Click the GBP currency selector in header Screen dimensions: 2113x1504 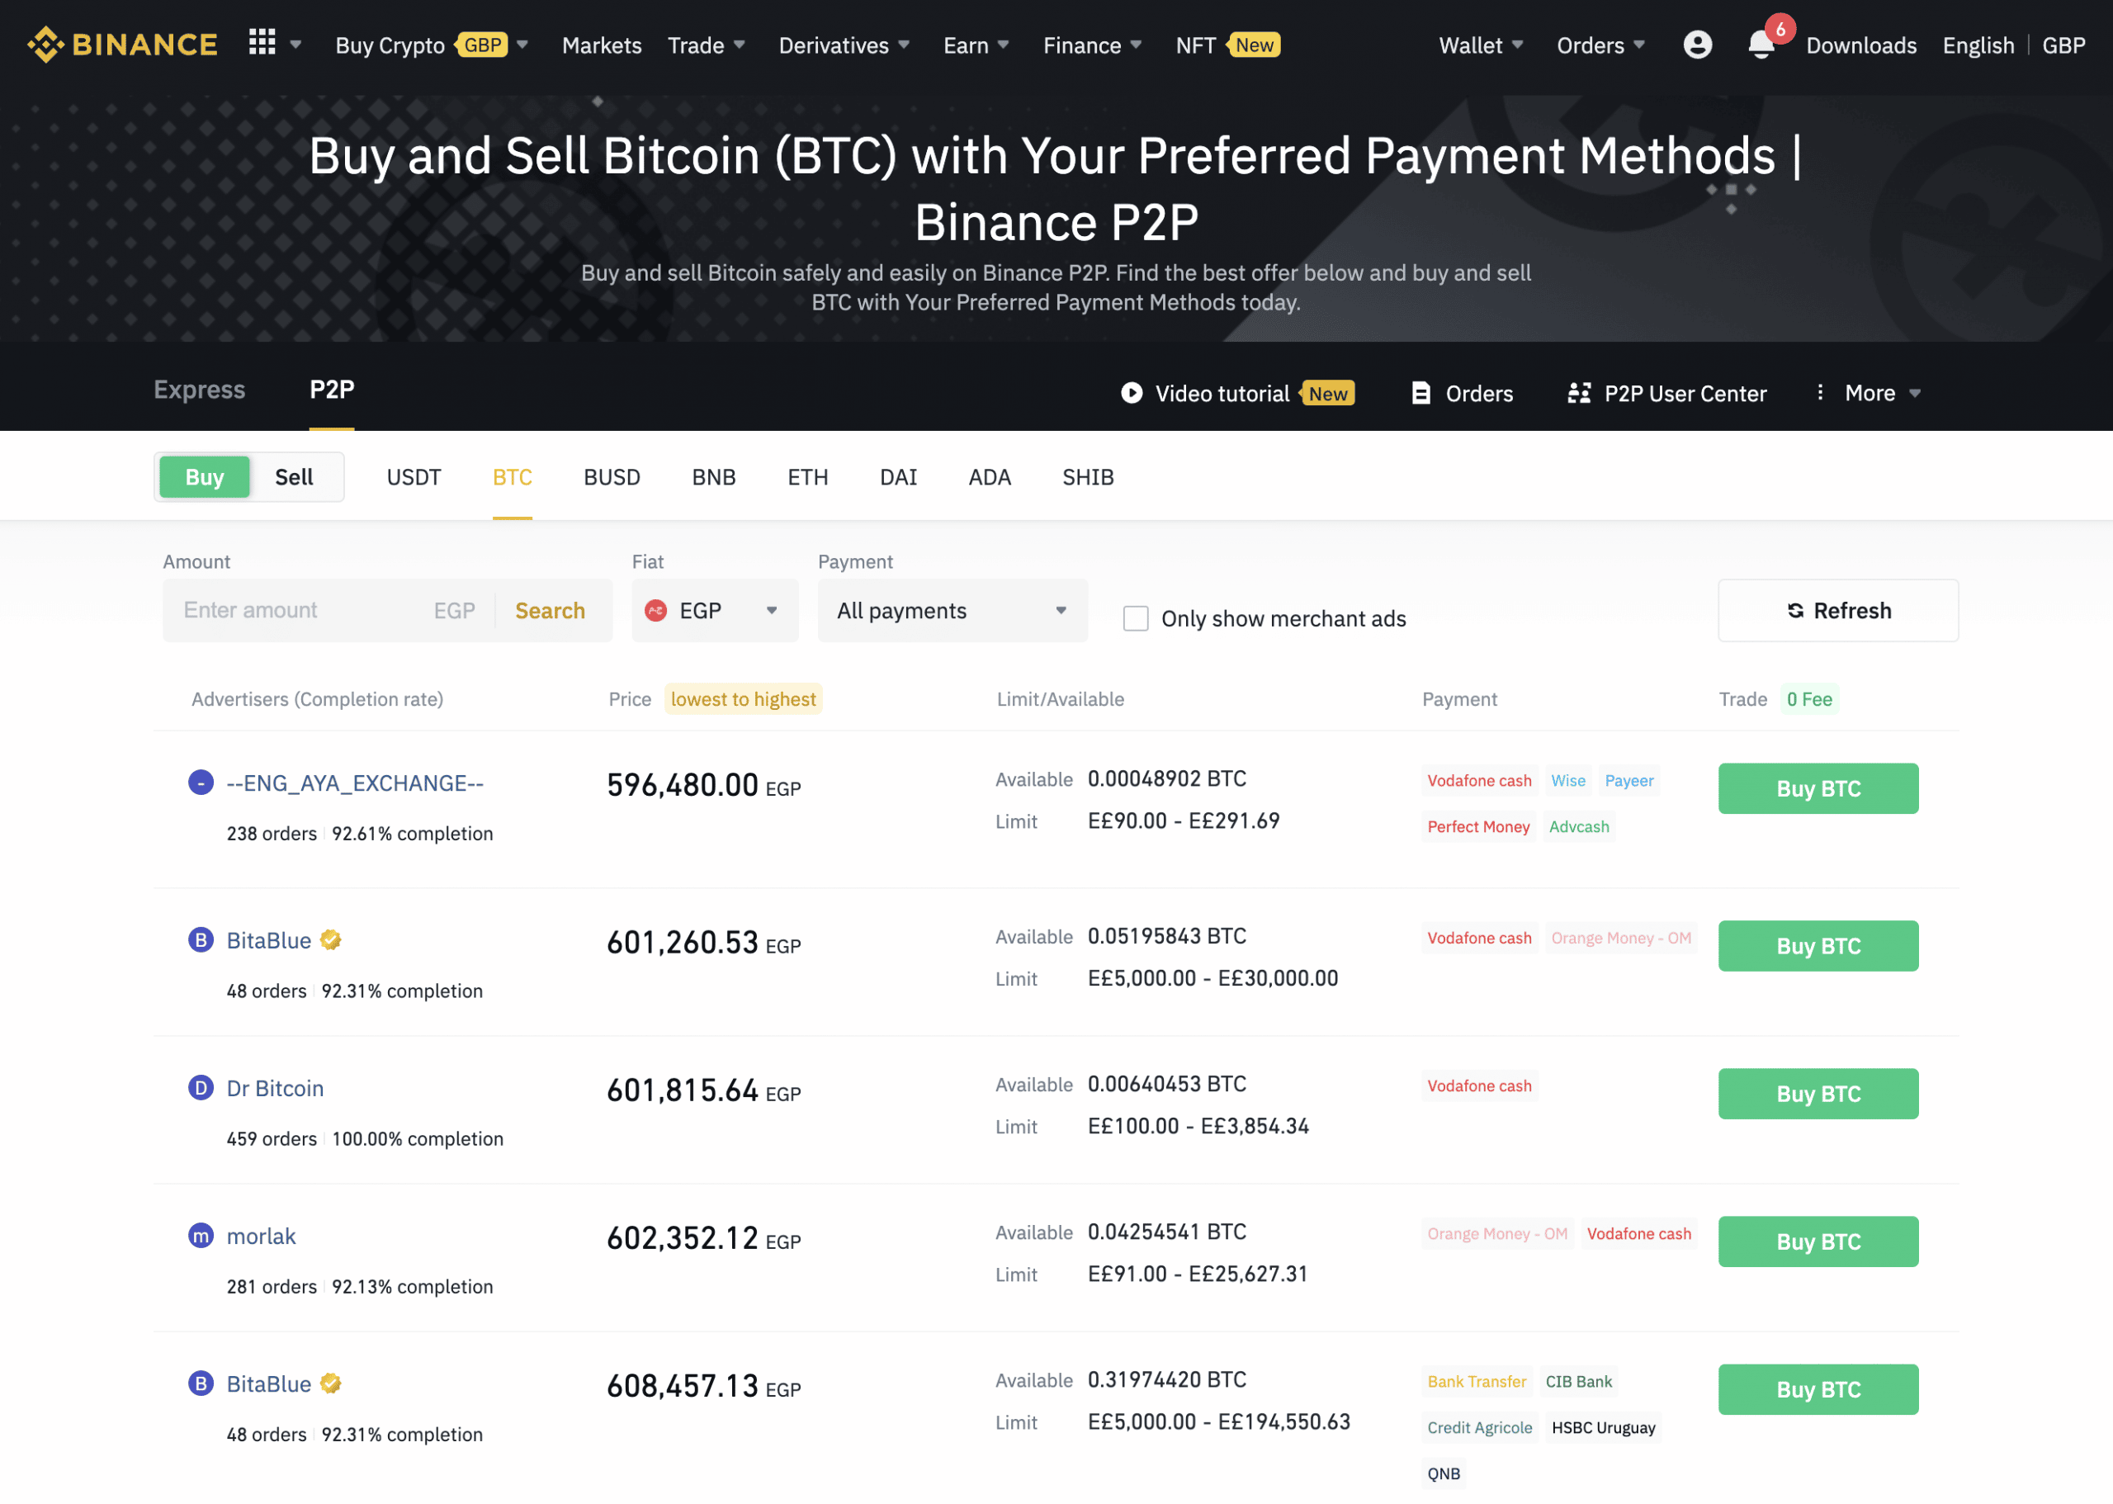pyautogui.click(x=2064, y=45)
